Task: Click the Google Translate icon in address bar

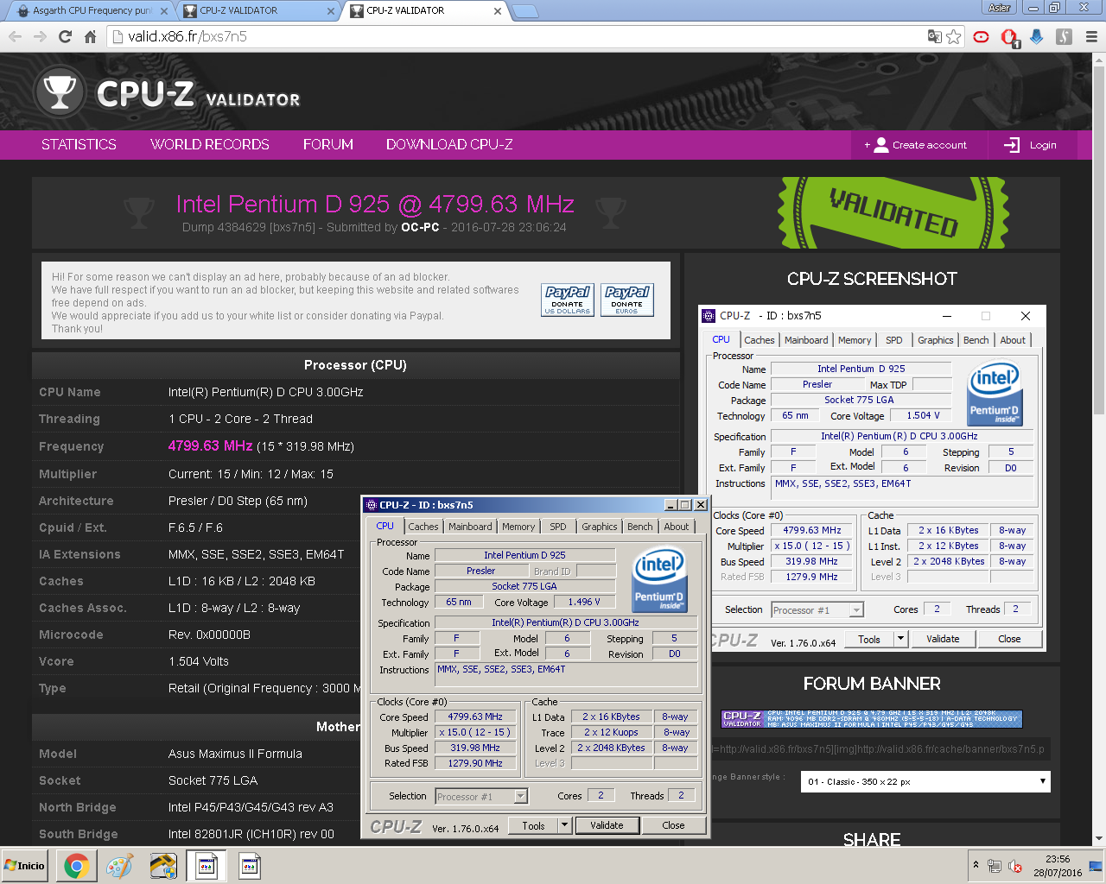Action: click(934, 36)
